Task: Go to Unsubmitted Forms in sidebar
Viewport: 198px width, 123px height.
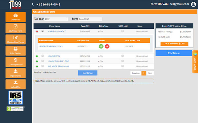Action: [x=16, y=39]
